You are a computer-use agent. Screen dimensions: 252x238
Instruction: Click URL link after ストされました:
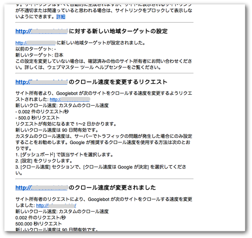coord(70,100)
